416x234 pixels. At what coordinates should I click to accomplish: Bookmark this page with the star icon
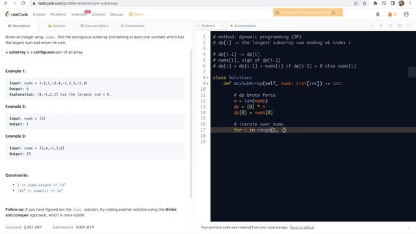pyautogui.click(x=365, y=3)
